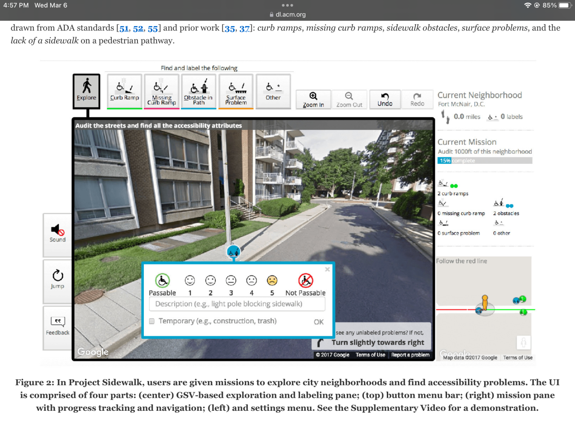Select the Explore walking mode button
The height and width of the screenshot is (431, 575).
(x=86, y=91)
